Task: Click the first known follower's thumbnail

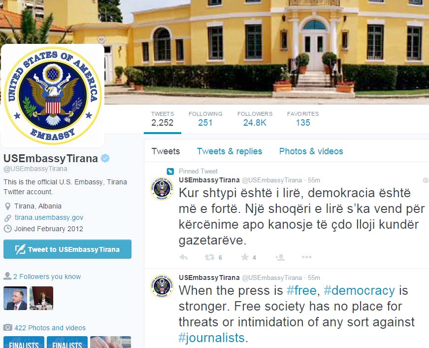Action: (x=15, y=298)
